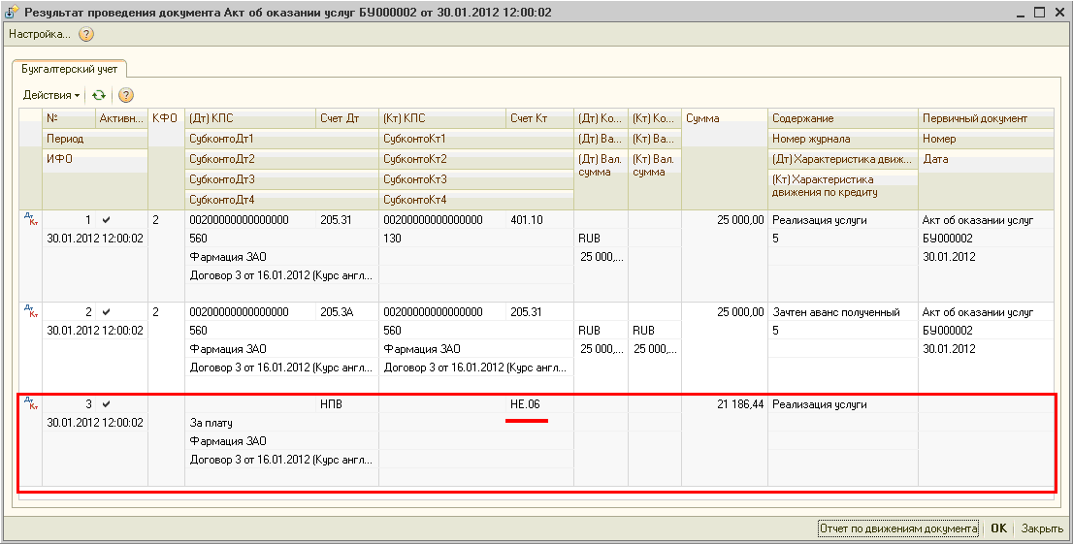The height and width of the screenshot is (544, 1073).
Task: Select the НЕ.06 credit account cell
Action: click(x=525, y=404)
